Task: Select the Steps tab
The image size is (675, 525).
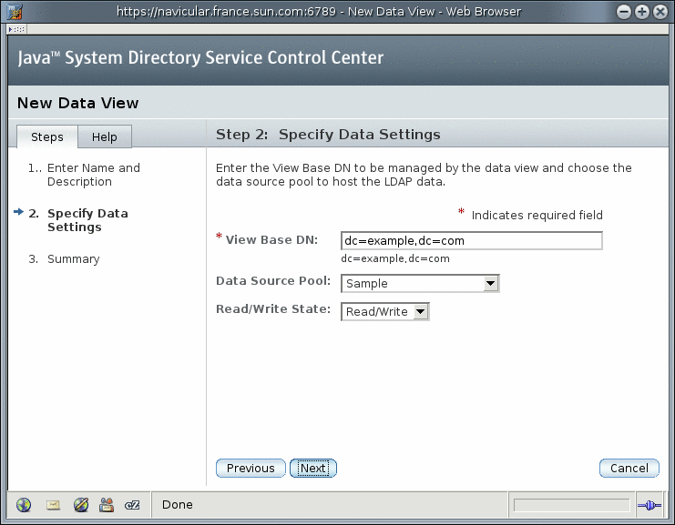Action: 47,136
